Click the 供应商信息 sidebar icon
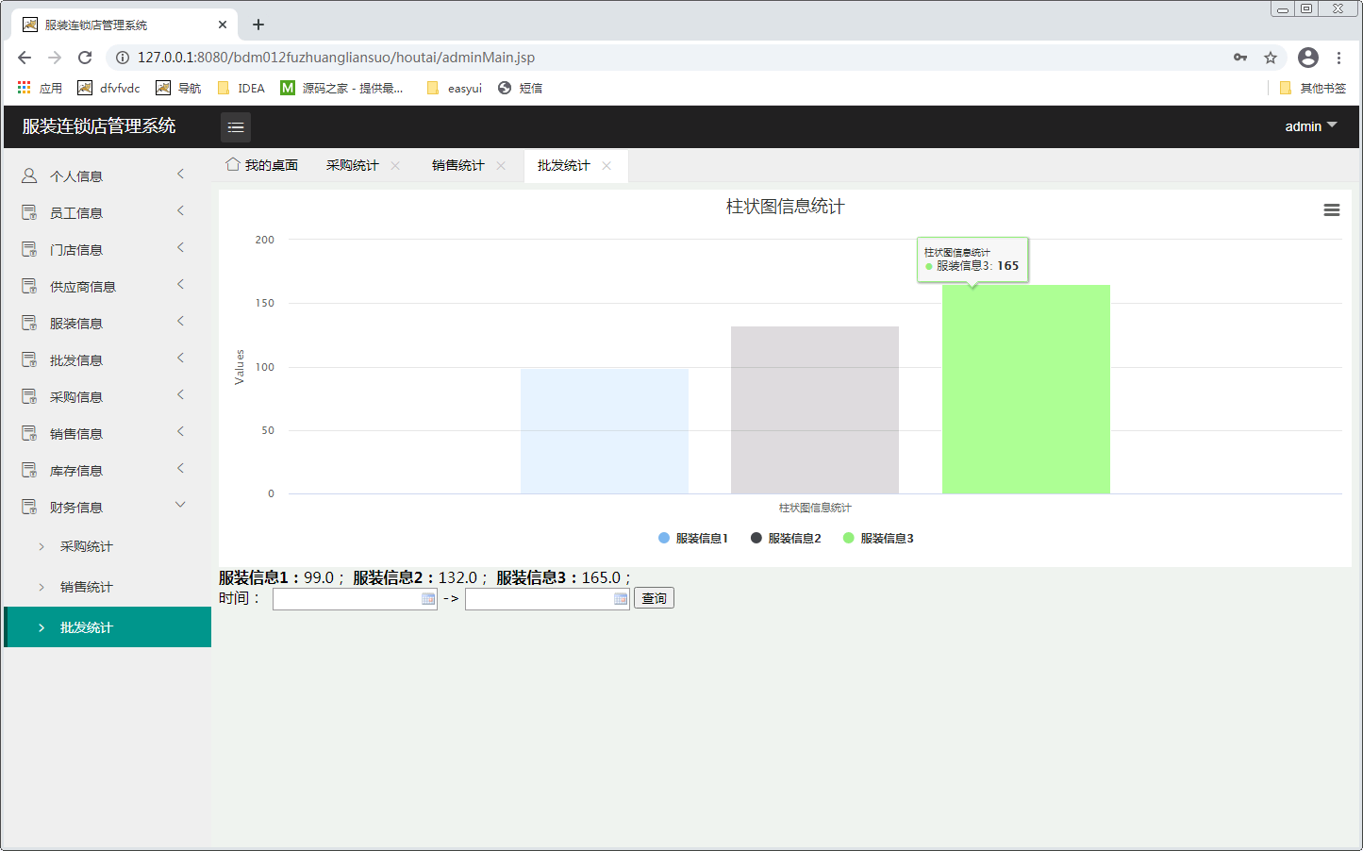The height and width of the screenshot is (851, 1363). [x=29, y=286]
